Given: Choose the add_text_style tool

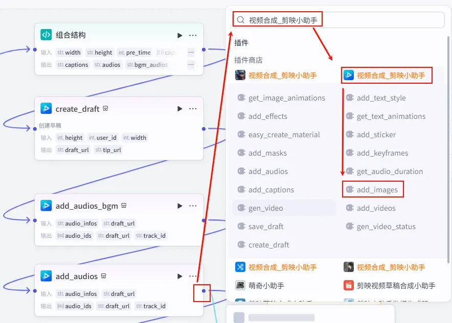Looking at the screenshot, I should point(376,98).
